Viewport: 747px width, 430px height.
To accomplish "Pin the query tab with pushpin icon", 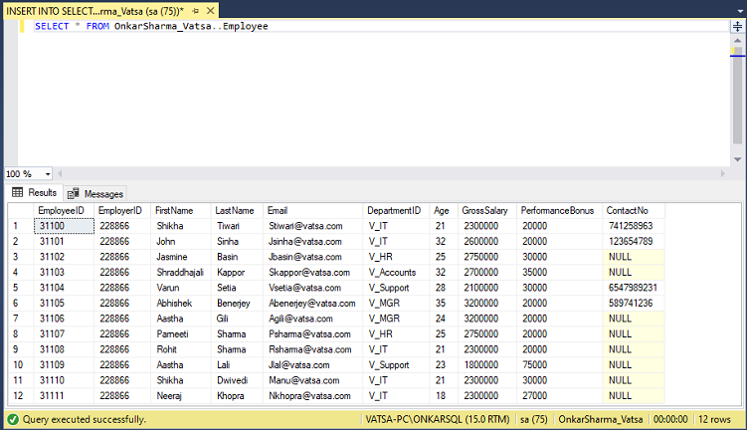I will tap(195, 11).
